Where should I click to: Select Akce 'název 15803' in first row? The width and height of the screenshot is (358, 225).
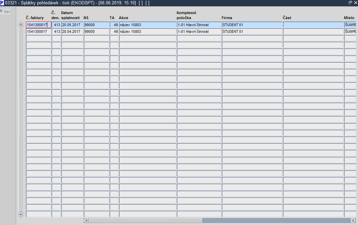coord(148,25)
